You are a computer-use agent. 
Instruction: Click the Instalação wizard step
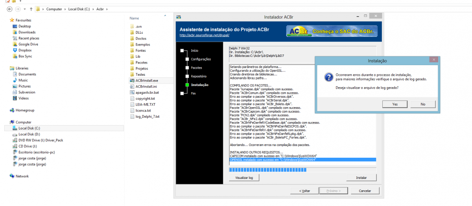tap(199, 85)
